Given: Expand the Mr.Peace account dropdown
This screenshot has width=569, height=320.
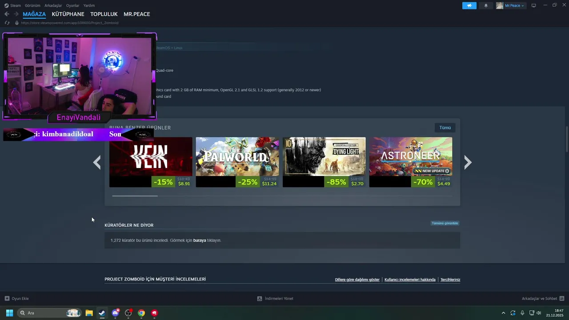Looking at the screenshot, I should (x=514, y=5).
